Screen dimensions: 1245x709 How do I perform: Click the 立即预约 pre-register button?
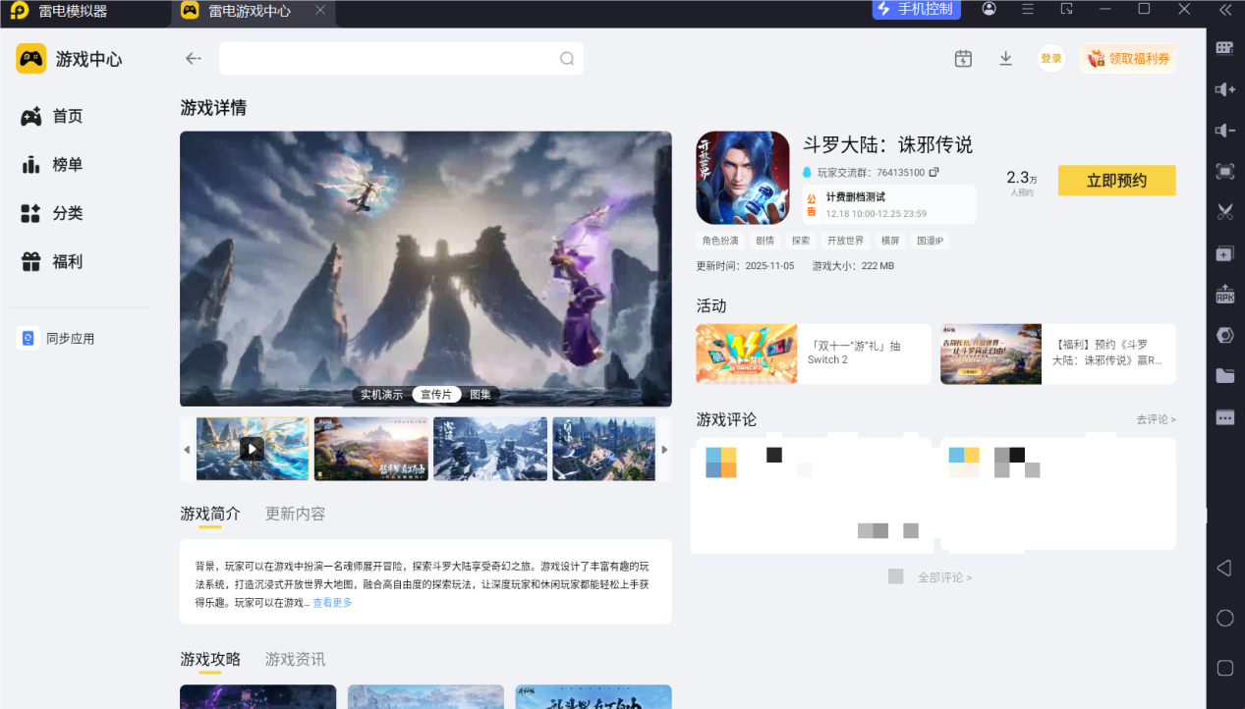coord(1116,181)
